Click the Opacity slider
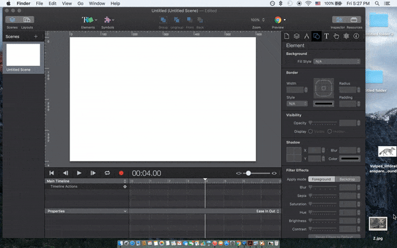397x248 pixels. pos(323,123)
